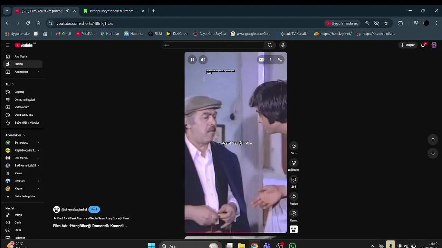Mute the Shorts video volume
The height and width of the screenshot is (248, 442).
pyautogui.click(x=203, y=60)
